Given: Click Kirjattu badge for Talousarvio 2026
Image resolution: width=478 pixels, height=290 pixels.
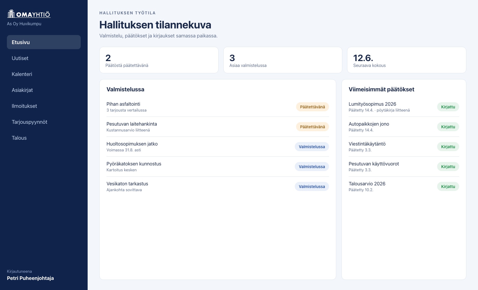Looking at the screenshot, I should point(448,186).
